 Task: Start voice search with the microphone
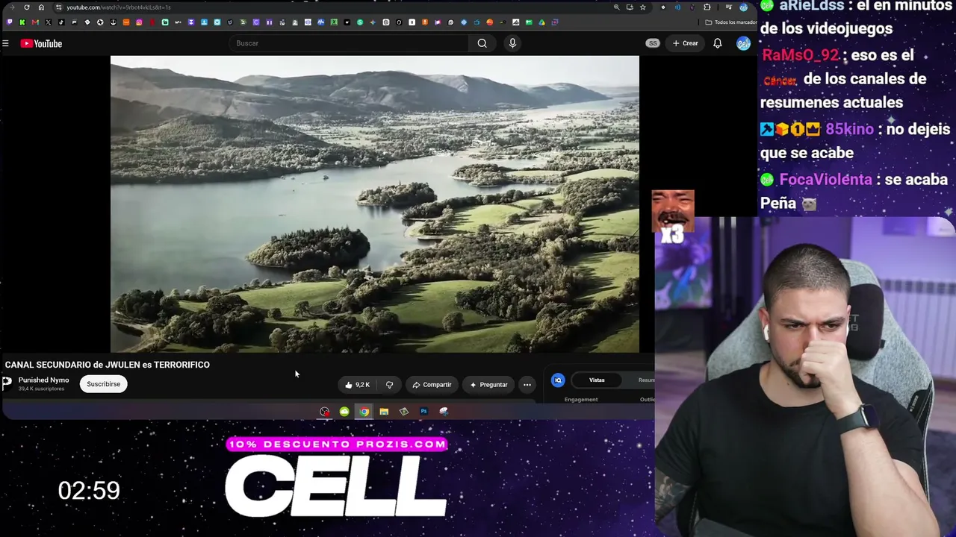pos(512,43)
